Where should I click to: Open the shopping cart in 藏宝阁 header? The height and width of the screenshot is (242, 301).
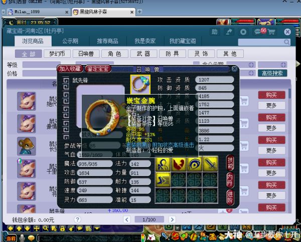[271, 32]
